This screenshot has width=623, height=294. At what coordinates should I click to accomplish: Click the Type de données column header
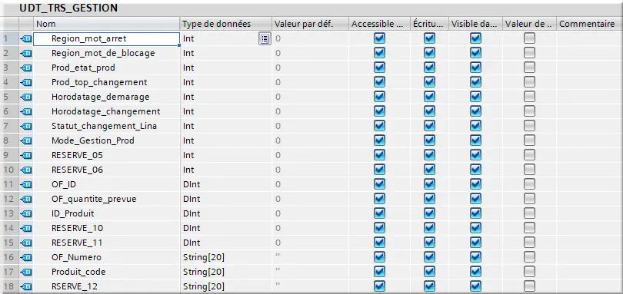[226, 24]
